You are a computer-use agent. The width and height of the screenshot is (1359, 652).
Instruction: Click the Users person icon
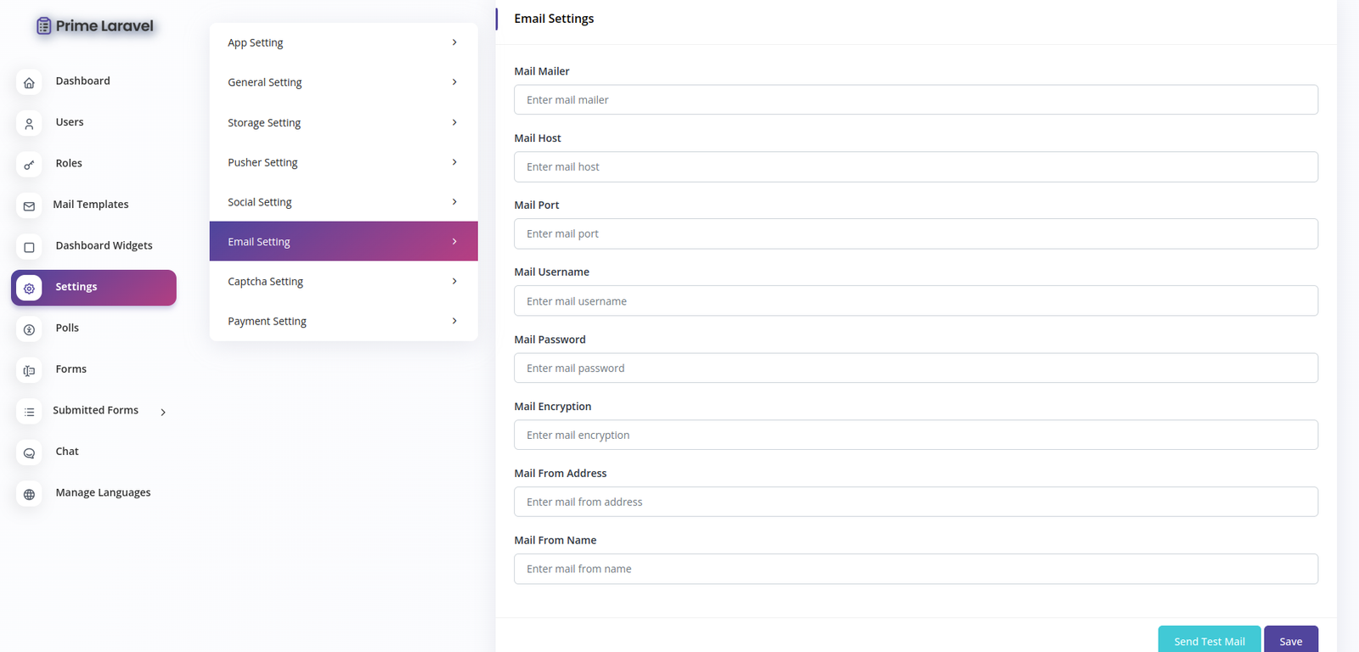point(29,124)
